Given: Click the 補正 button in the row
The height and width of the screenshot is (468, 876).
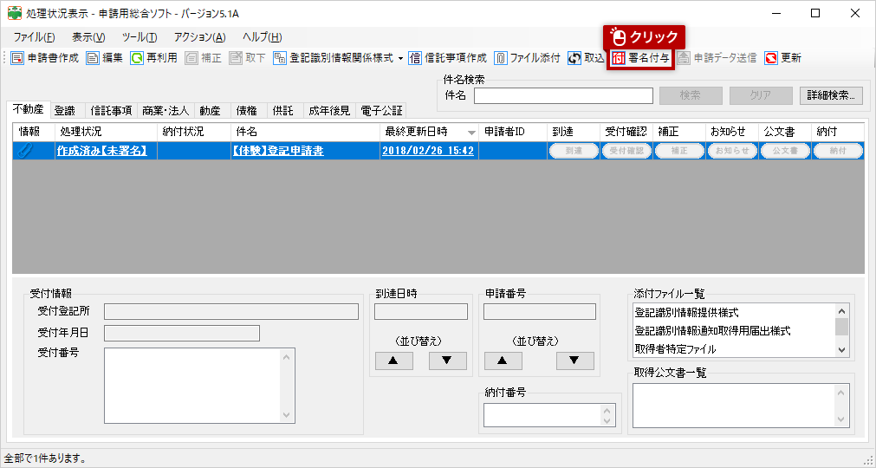Looking at the screenshot, I should click(679, 151).
